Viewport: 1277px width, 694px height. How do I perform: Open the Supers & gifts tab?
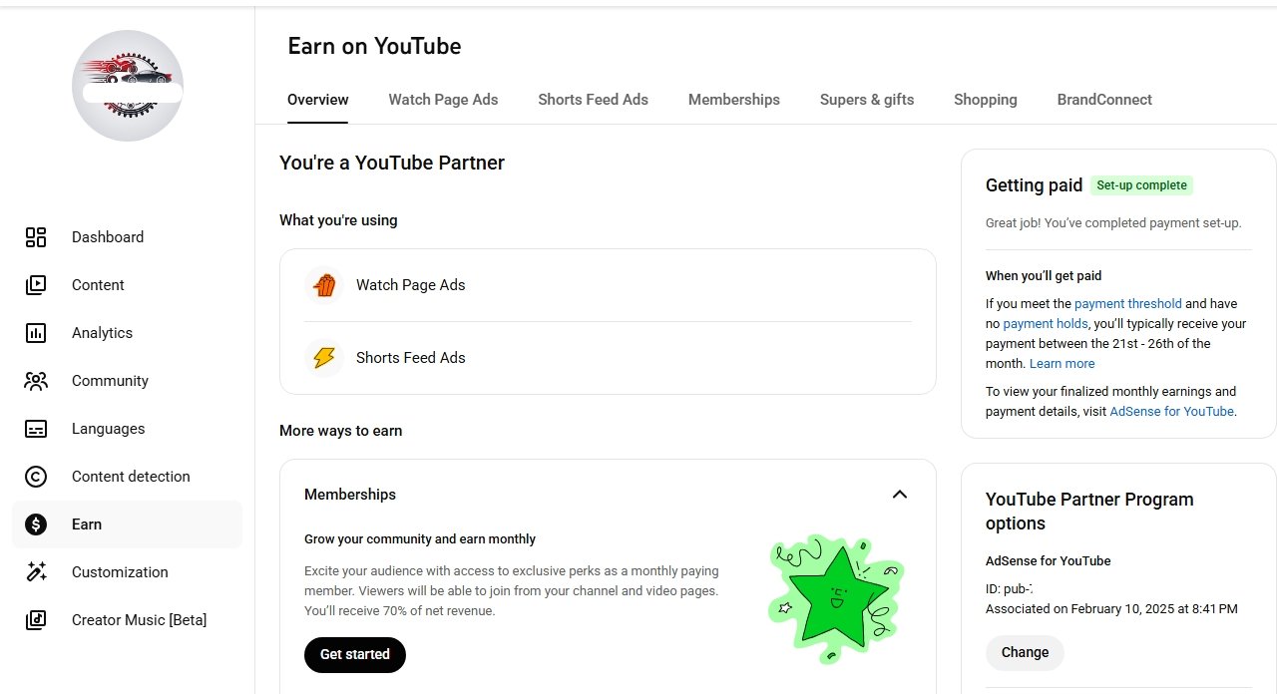click(x=867, y=100)
